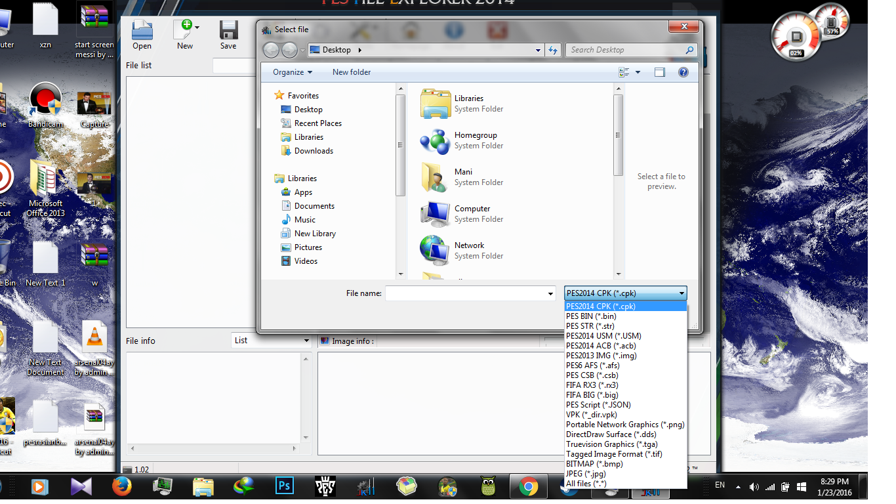Click the Open folder icon in toolbar

pyautogui.click(x=142, y=31)
